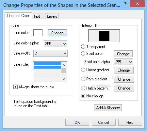Confirm changes with the OK button

[77, 123]
